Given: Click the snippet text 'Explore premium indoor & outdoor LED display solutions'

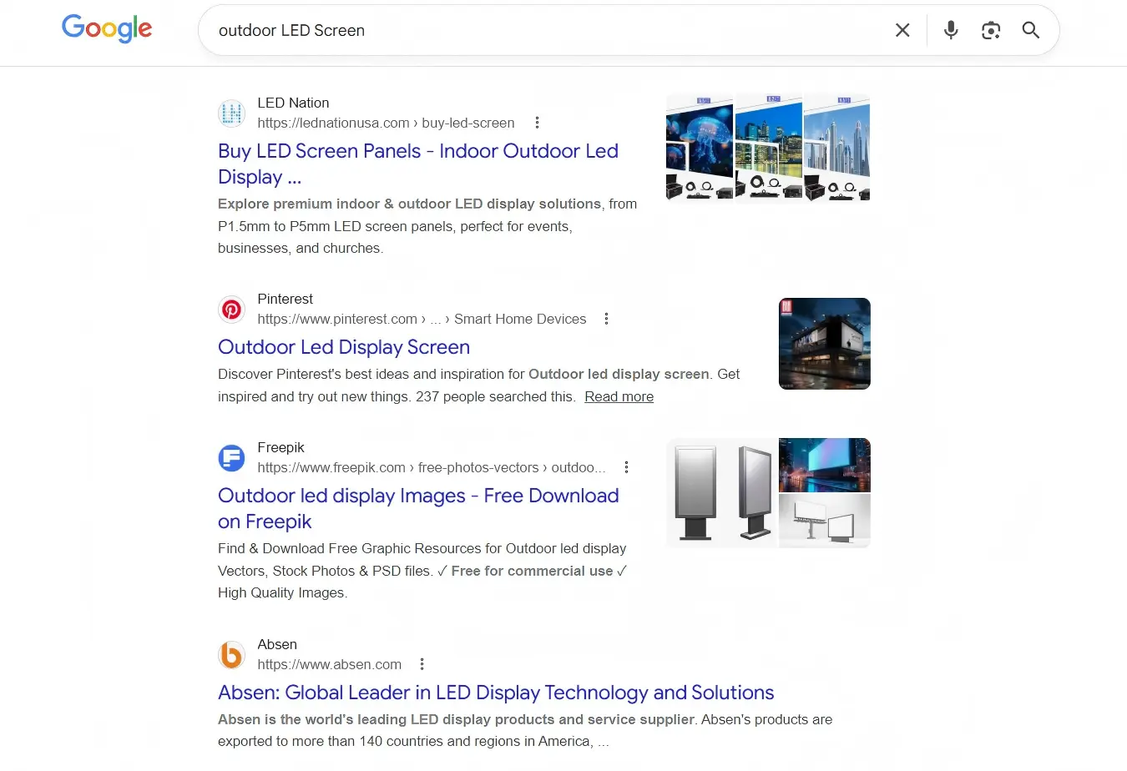Looking at the screenshot, I should click(409, 204).
